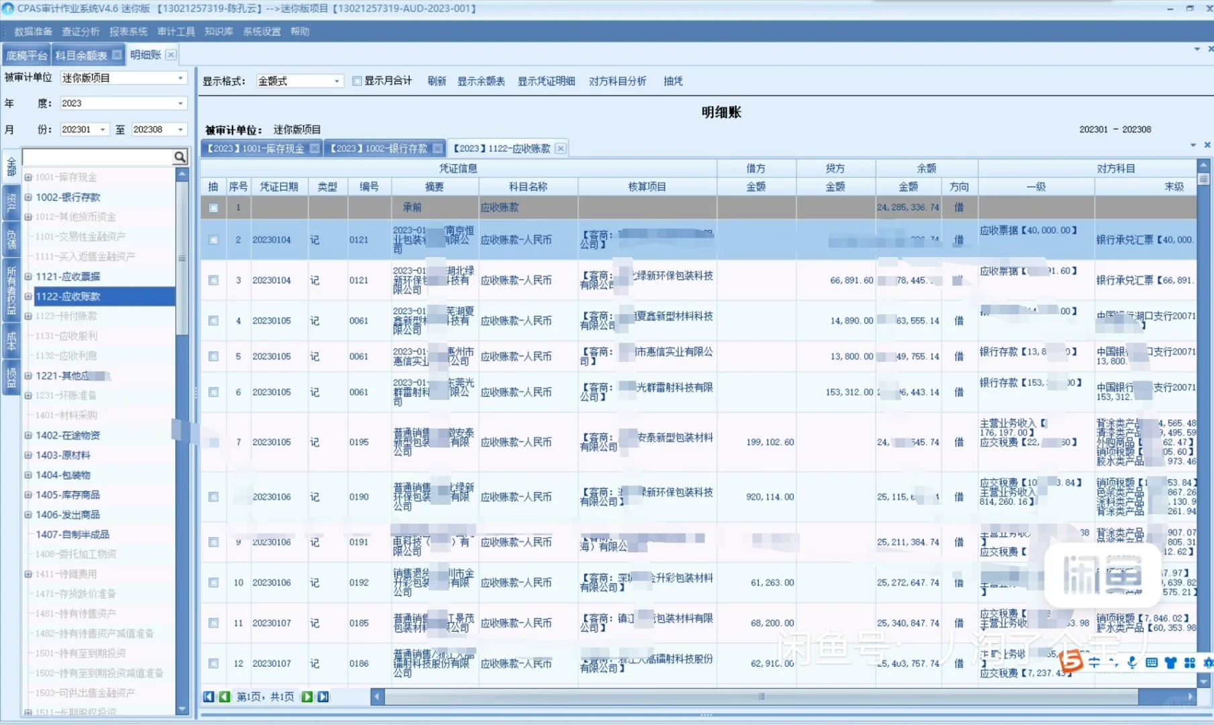Select the 全部 vertical sidebar tab
The height and width of the screenshot is (725, 1214).
(11, 166)
